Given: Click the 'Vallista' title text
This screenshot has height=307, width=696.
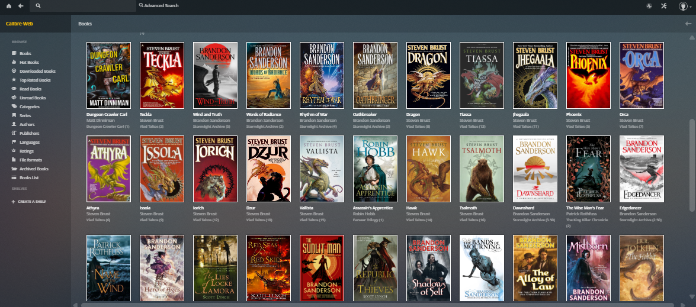Looking at the screenshot, I should [306, 208].
